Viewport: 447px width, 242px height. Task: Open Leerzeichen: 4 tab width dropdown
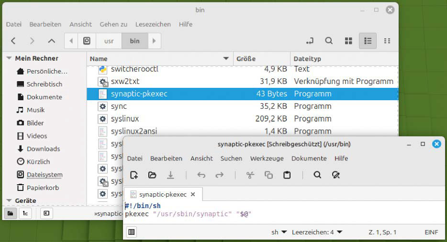[317, 232]
